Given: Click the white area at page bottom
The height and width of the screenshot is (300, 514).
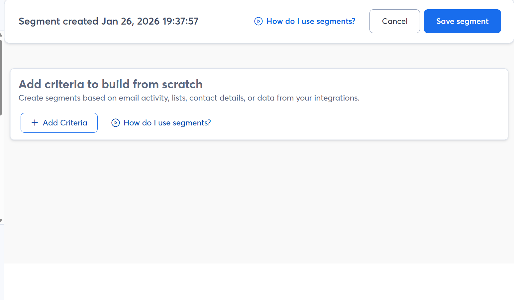Looking at the screenshot, I should [259, 282].
